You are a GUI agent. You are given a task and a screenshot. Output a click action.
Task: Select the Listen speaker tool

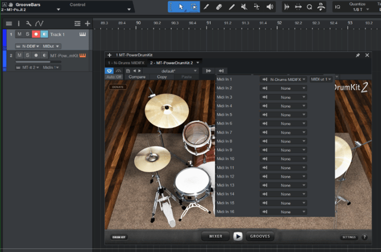(270, 7)
